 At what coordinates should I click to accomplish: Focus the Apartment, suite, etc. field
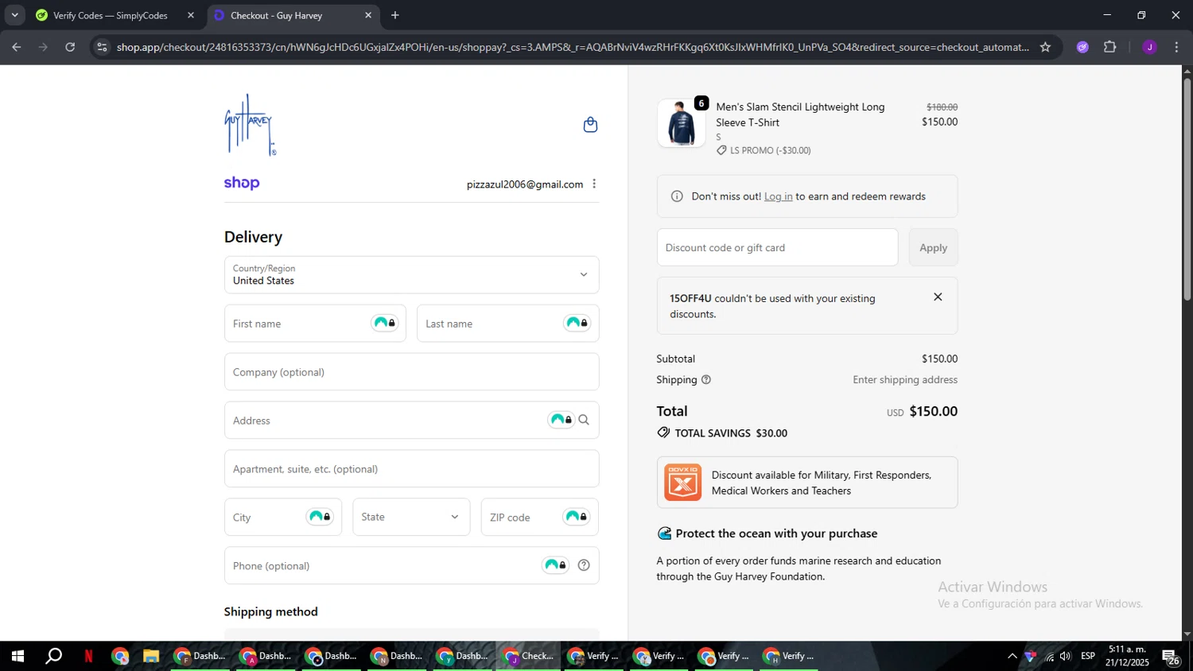coord(411,469)
